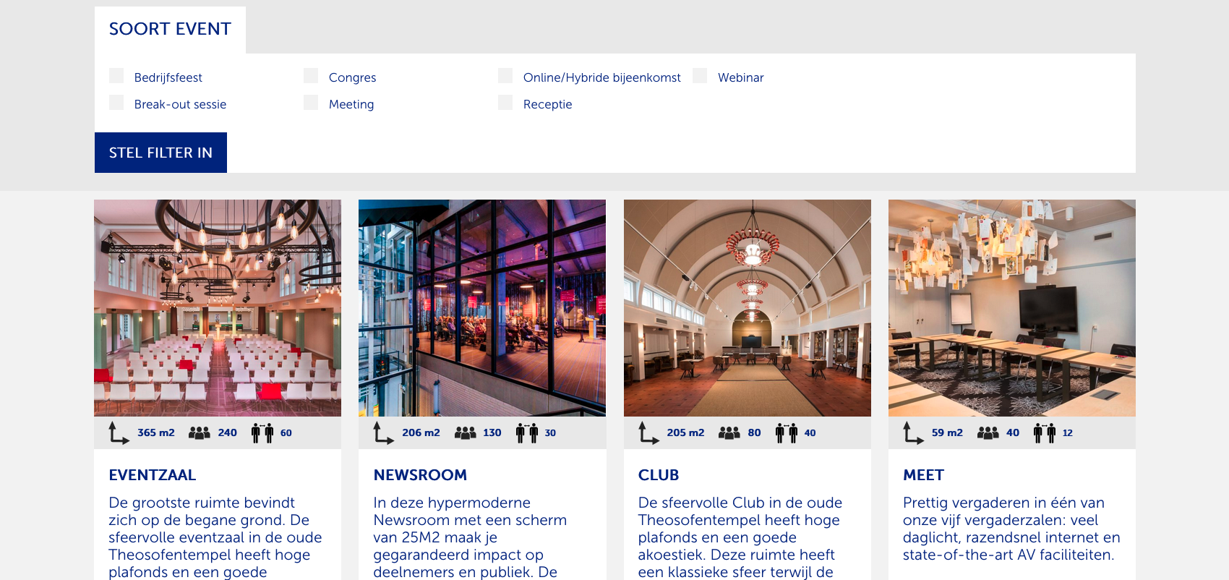This screenshot has width=1229, height=580.
Task: Open the EVENTZAAL heading link
Action: click(x=153, y=475)
